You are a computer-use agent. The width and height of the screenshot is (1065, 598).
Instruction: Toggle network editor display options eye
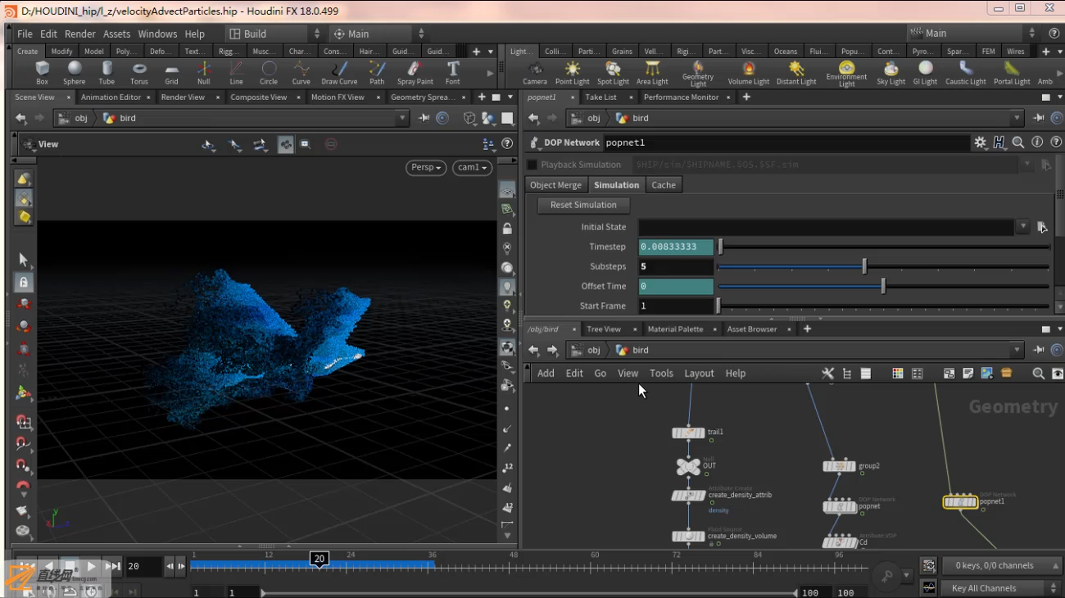pyautogui.click(x=1057, y=374)
